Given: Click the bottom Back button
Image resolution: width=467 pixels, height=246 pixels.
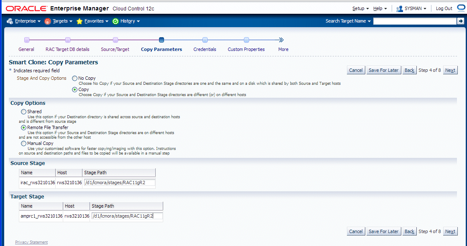Looking at the screenshot, I should [x=409, y=231].
